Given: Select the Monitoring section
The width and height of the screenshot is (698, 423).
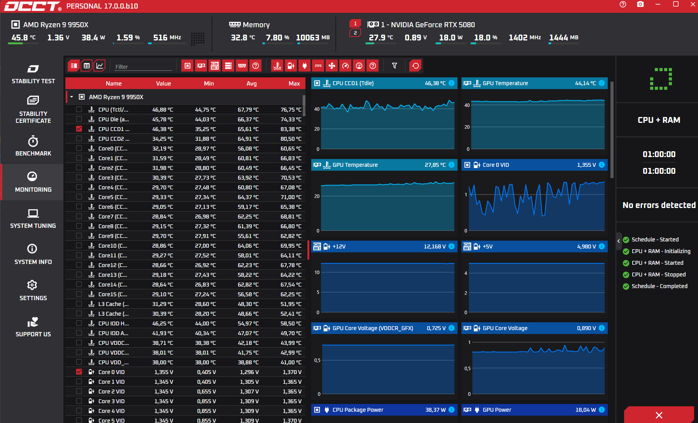Looking at the screenshot, I should [33, 182].
